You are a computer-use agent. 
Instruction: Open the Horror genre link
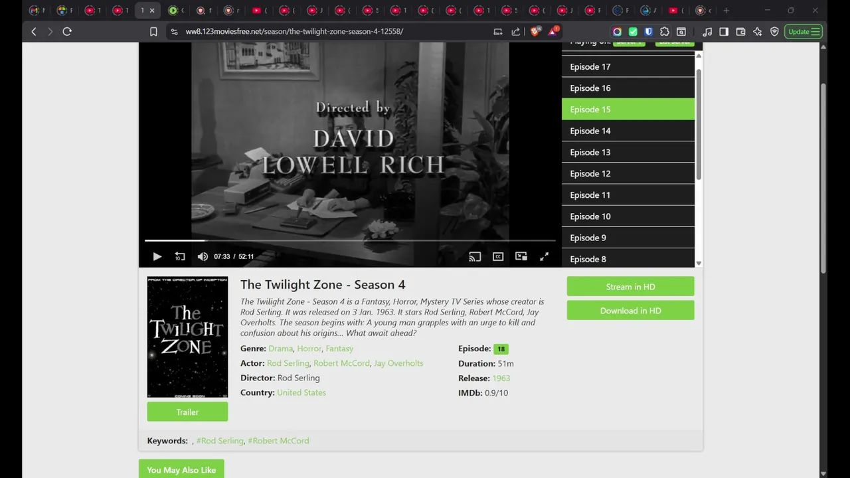tap(309, 349)
